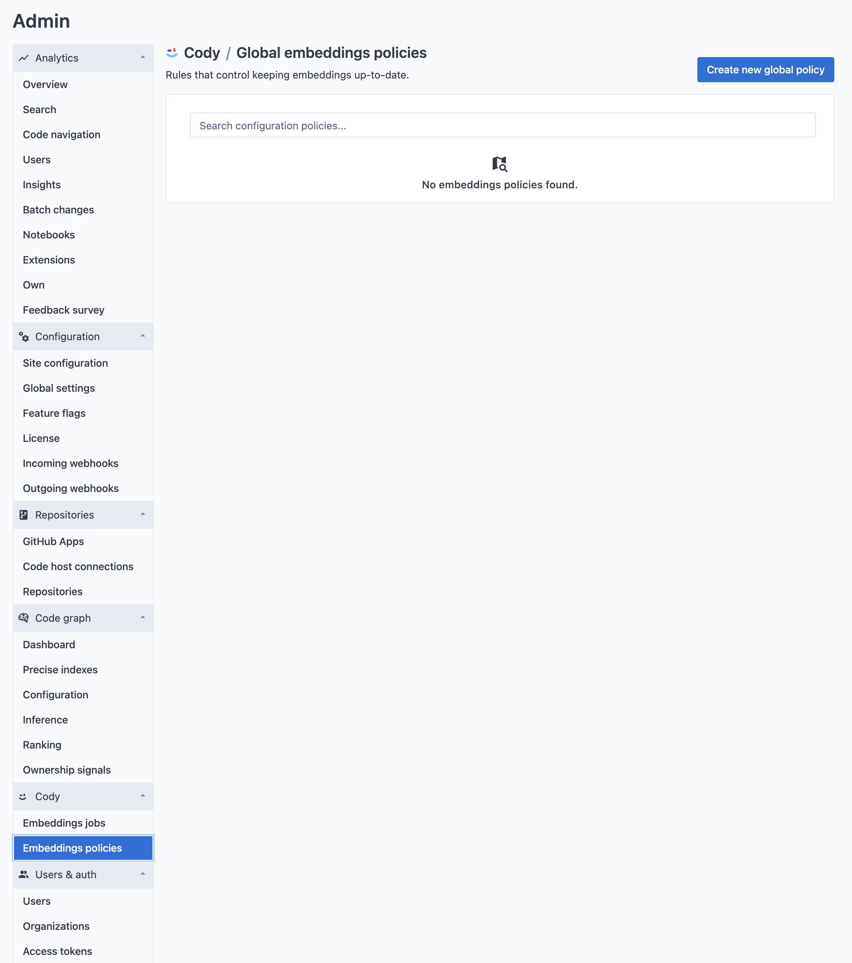Click the Repositories section icon
The image size is (852, 963).
23,515
